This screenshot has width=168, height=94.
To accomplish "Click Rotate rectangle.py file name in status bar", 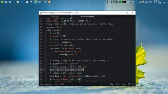I will point(46,84).
